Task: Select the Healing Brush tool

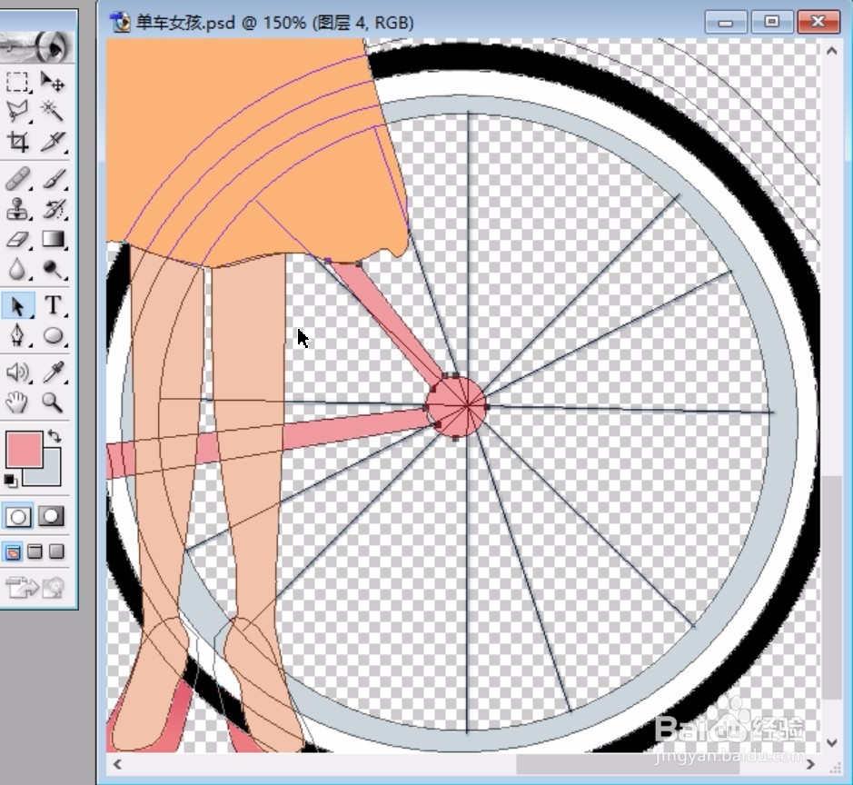Action: [17, 180]
